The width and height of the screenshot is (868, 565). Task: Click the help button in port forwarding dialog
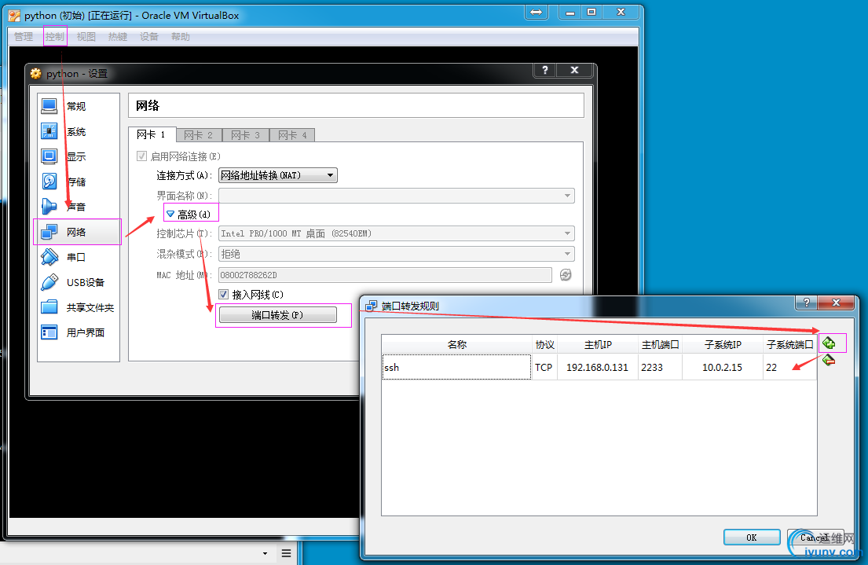[807, 303]
